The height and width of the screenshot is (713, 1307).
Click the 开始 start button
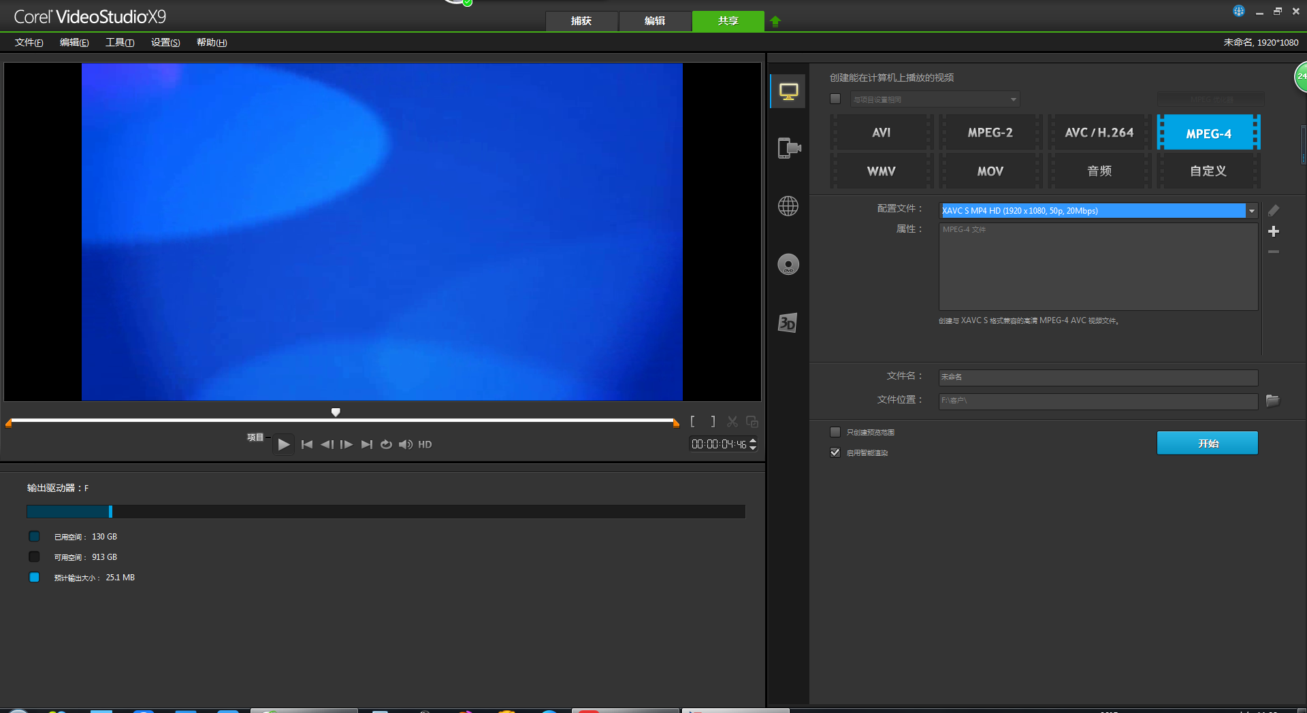1208,443
